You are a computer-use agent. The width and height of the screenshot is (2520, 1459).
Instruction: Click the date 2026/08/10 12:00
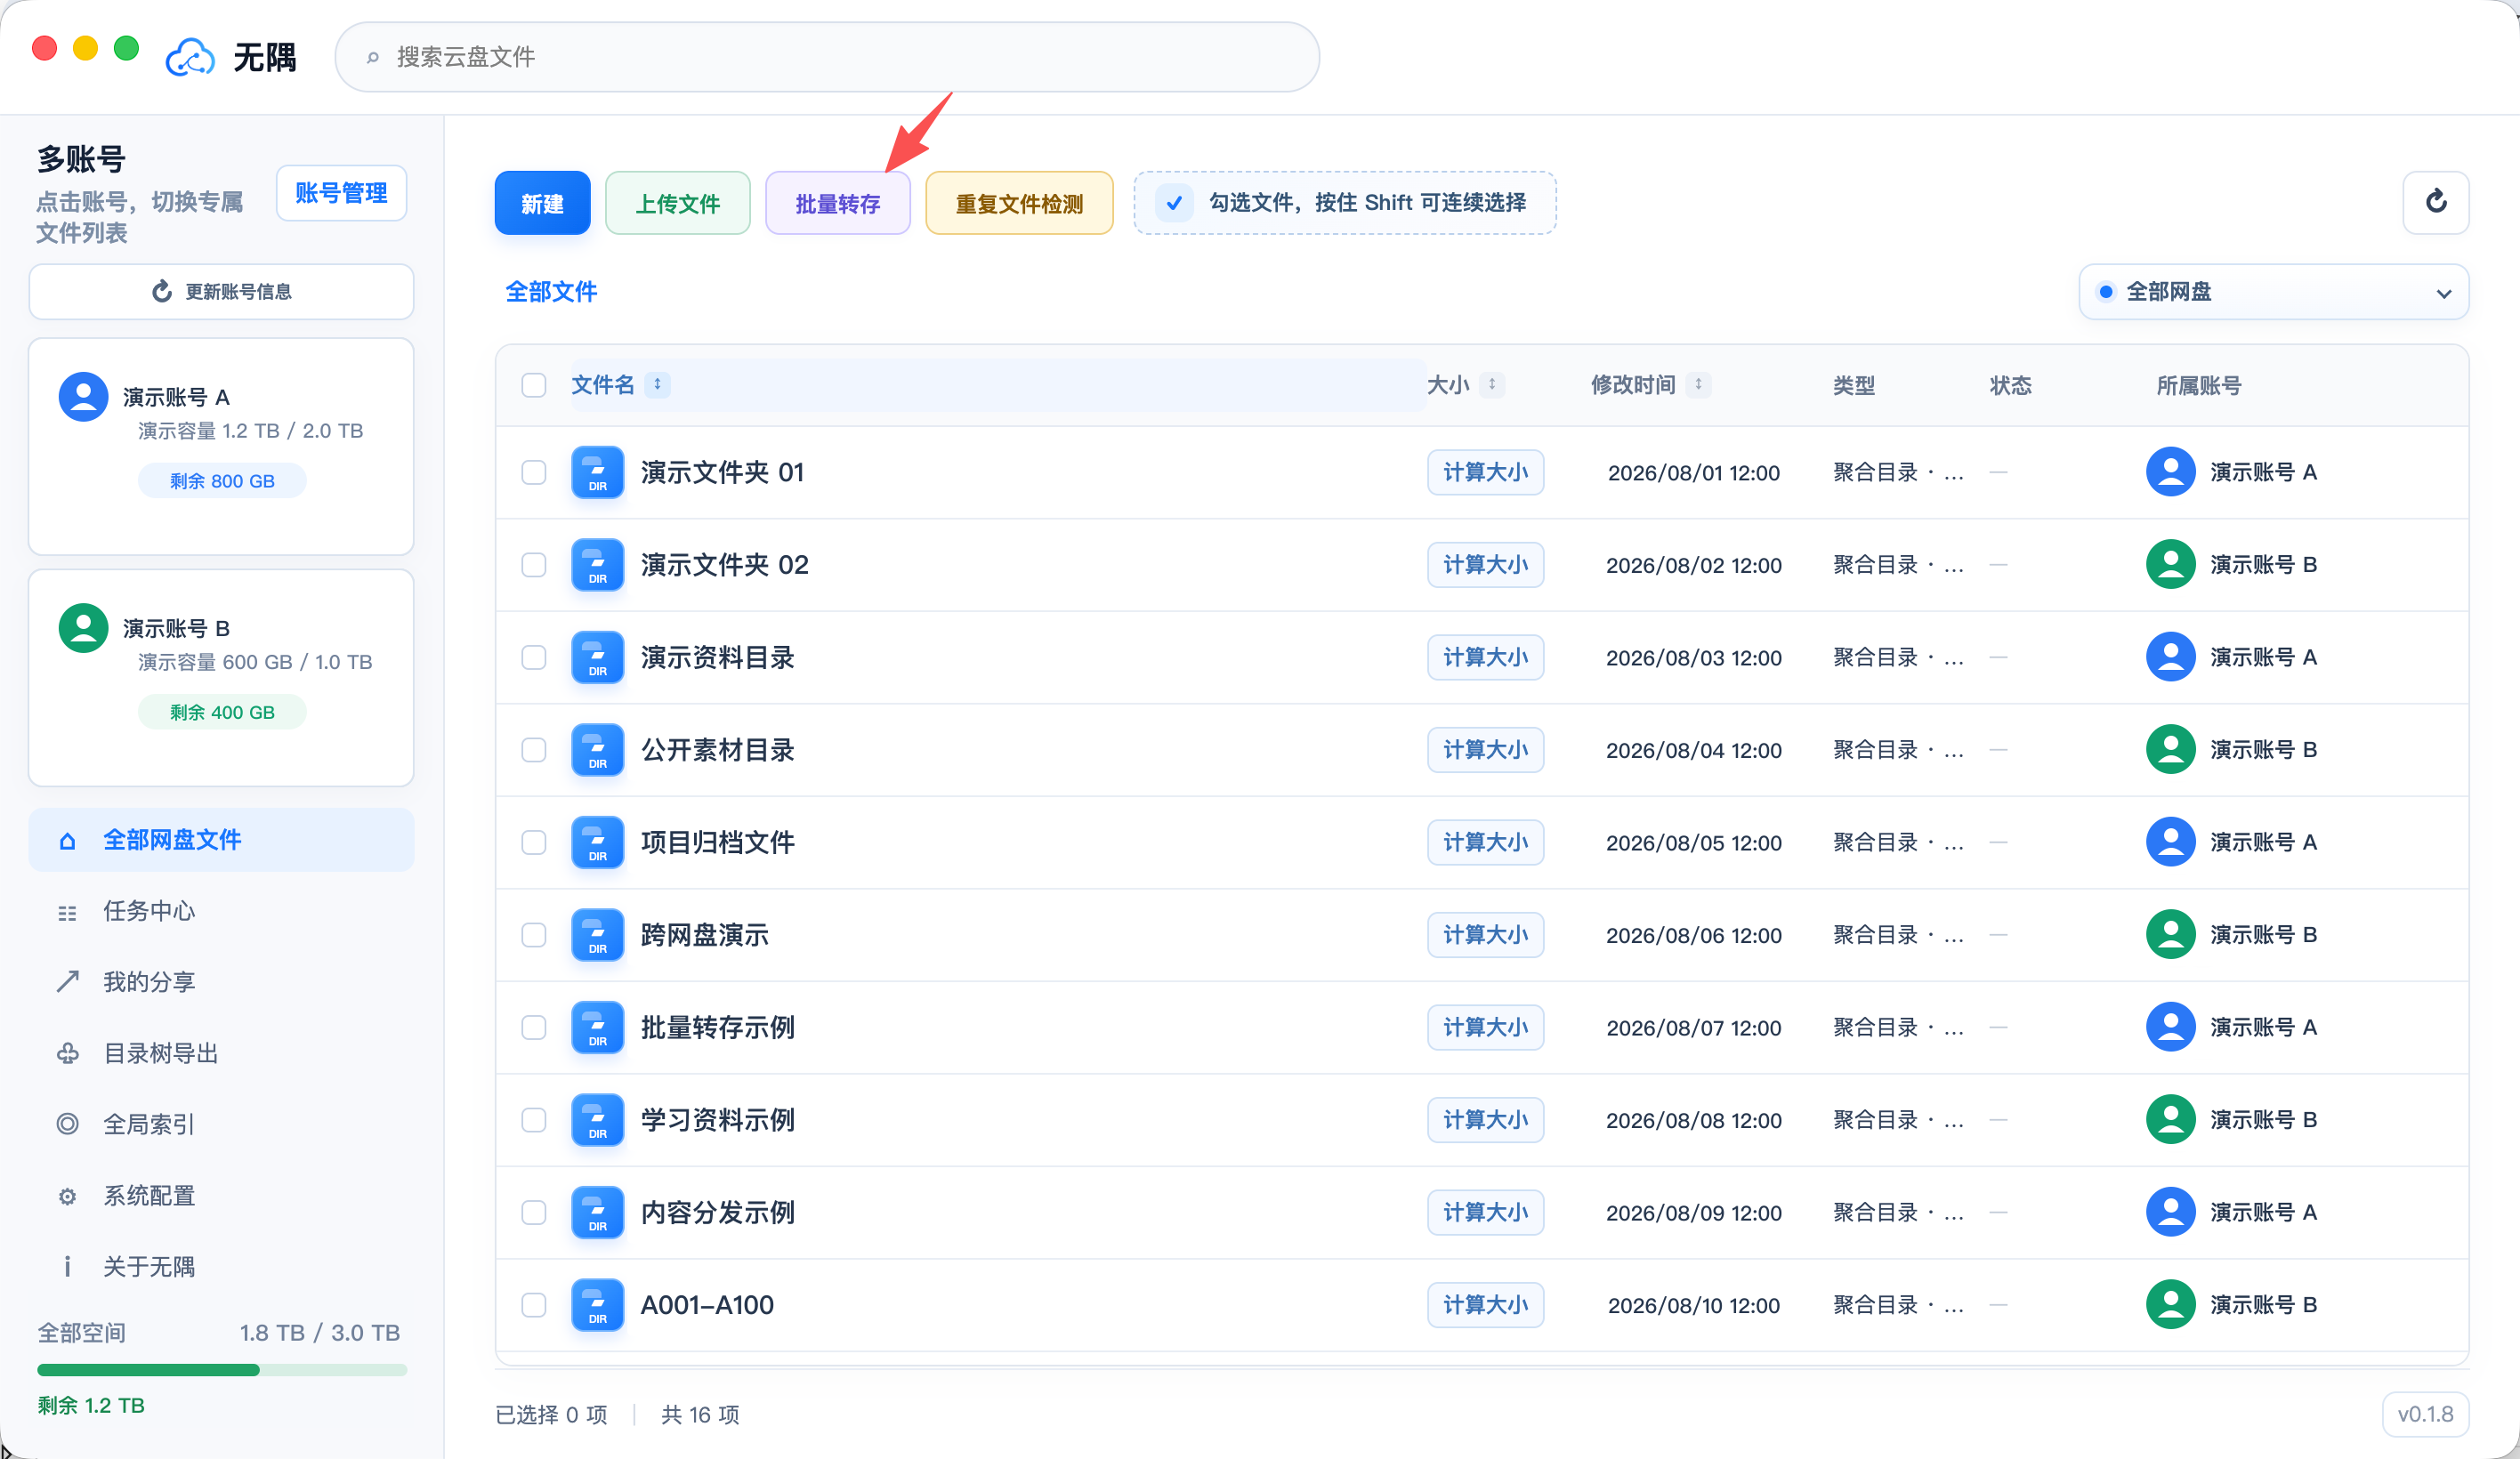tap(1693, 1305)
